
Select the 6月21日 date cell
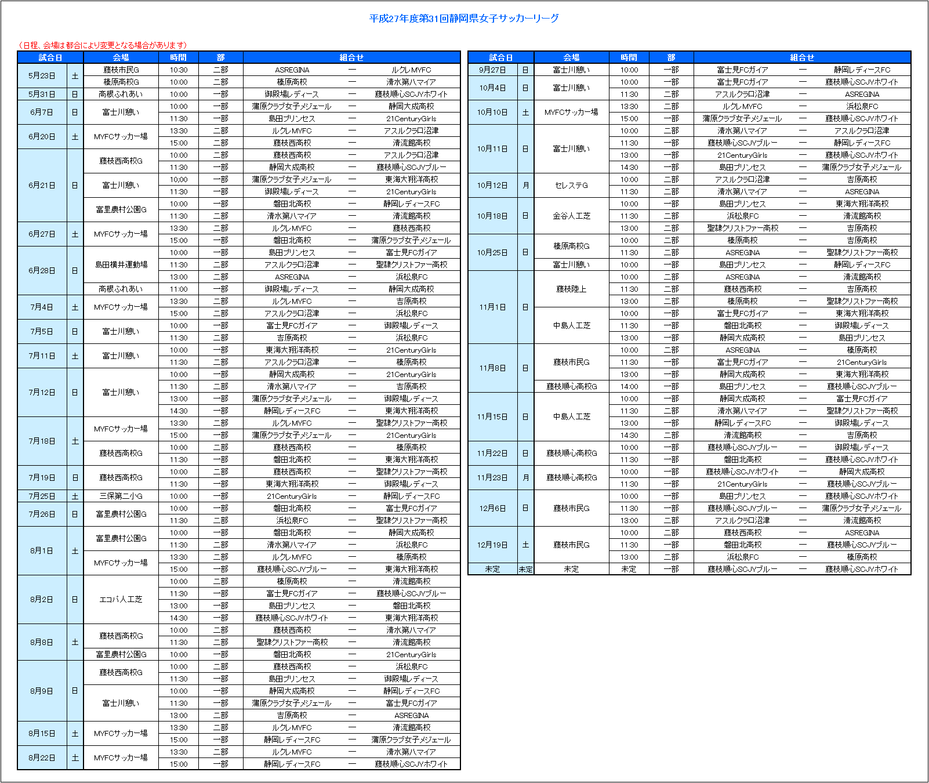42,186
